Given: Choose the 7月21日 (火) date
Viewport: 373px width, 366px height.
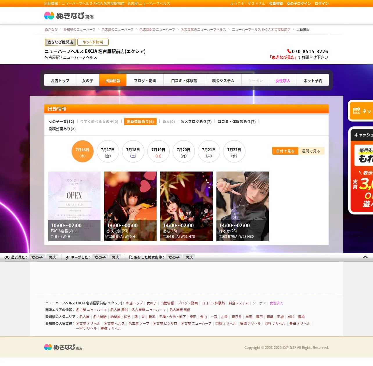Looking at the screenshot, I should pos(209,151).
